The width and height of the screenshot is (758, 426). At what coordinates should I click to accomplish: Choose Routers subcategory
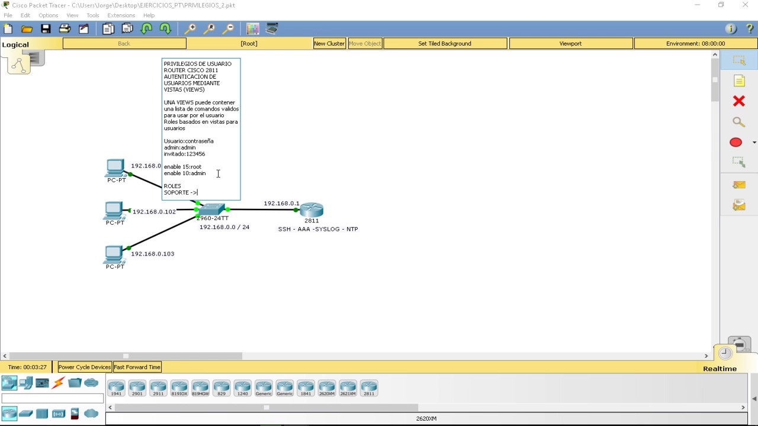[x=9, y=413]
